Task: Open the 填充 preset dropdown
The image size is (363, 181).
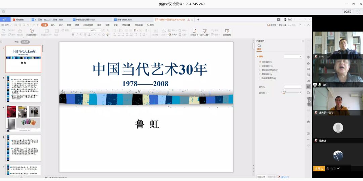Action: (x=293, y=56)
